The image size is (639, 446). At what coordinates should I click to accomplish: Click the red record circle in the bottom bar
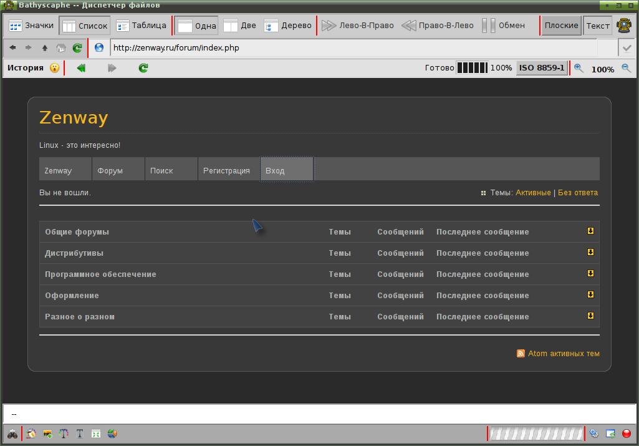(627, 434)
